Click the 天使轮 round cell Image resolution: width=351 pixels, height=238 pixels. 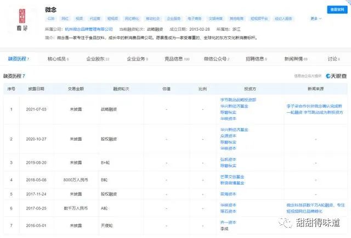click(107, 225)
